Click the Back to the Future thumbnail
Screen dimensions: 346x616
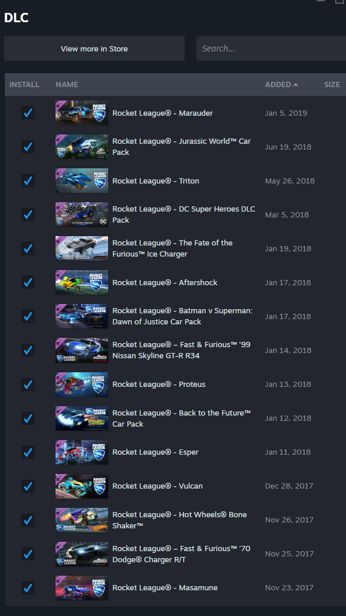tap(82, 418)
